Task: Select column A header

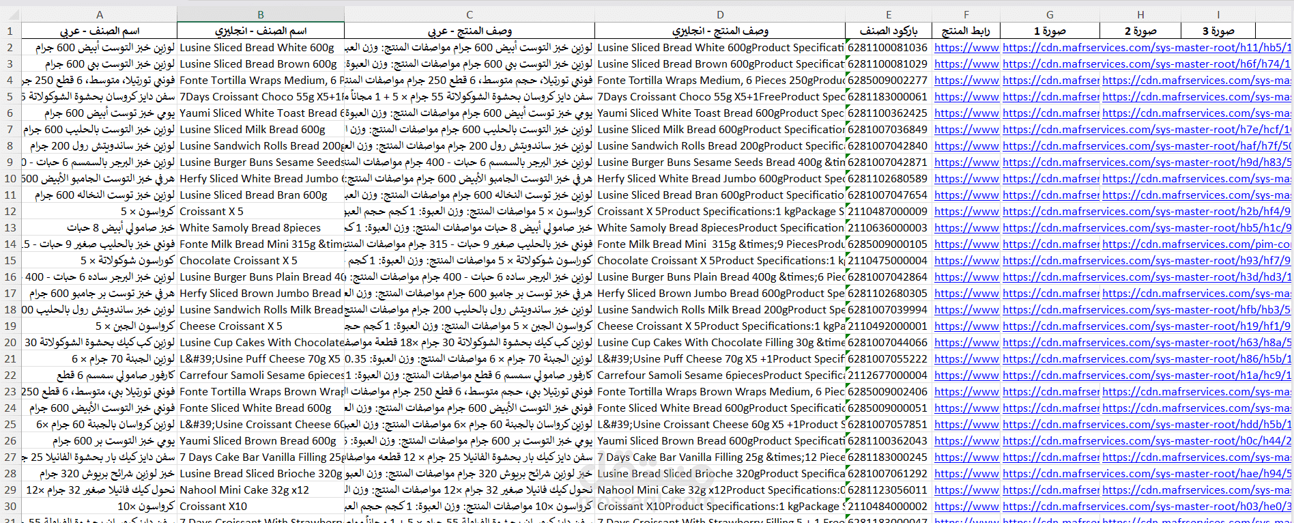Action: point(100,14)
